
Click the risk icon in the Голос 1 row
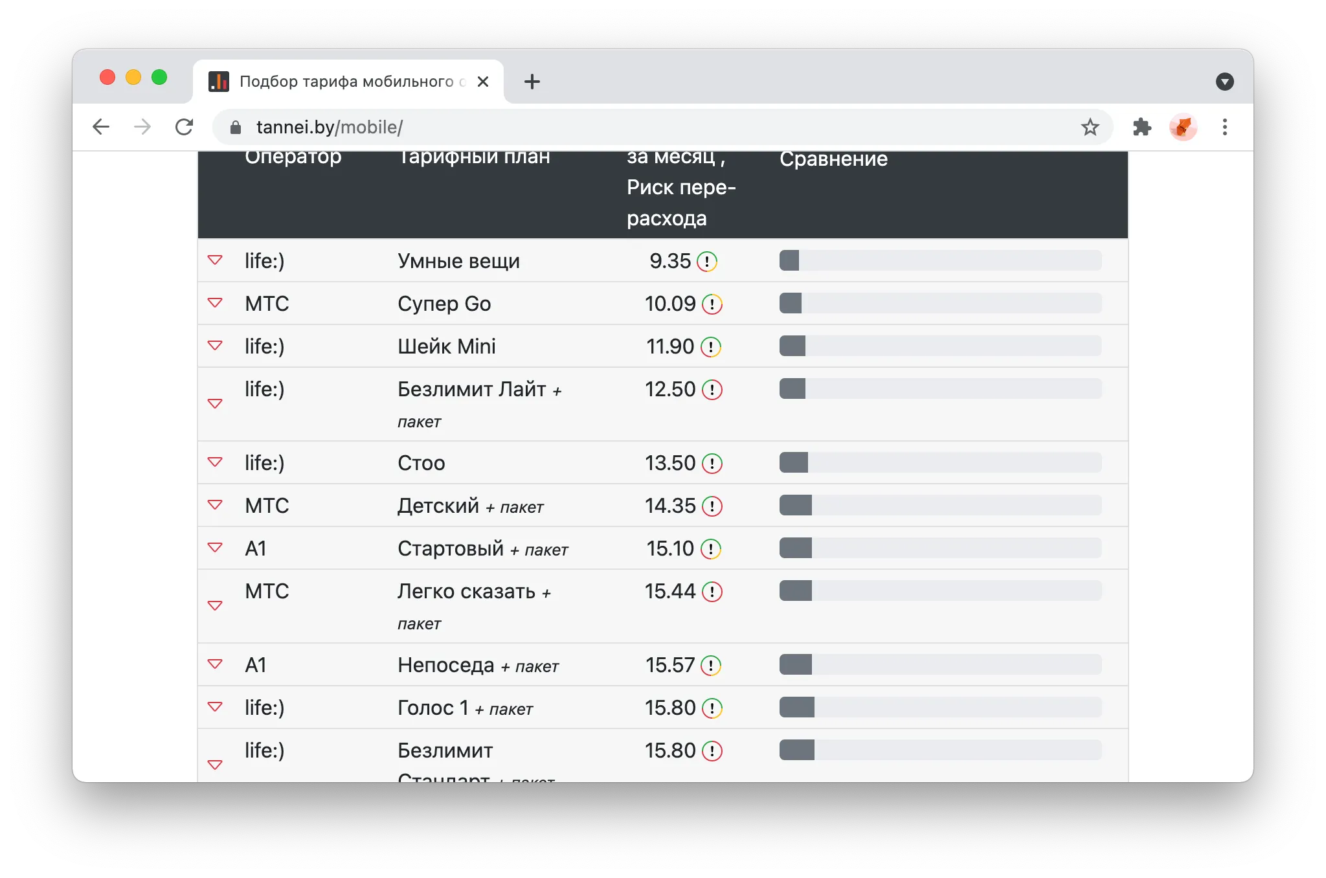point(712,708)
